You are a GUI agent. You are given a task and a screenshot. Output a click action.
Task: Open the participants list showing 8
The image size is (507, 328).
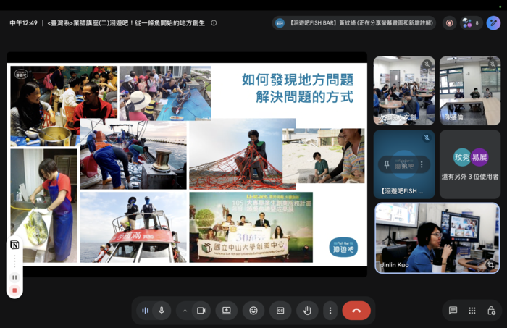pyautogui.click(x=471, y=23)
